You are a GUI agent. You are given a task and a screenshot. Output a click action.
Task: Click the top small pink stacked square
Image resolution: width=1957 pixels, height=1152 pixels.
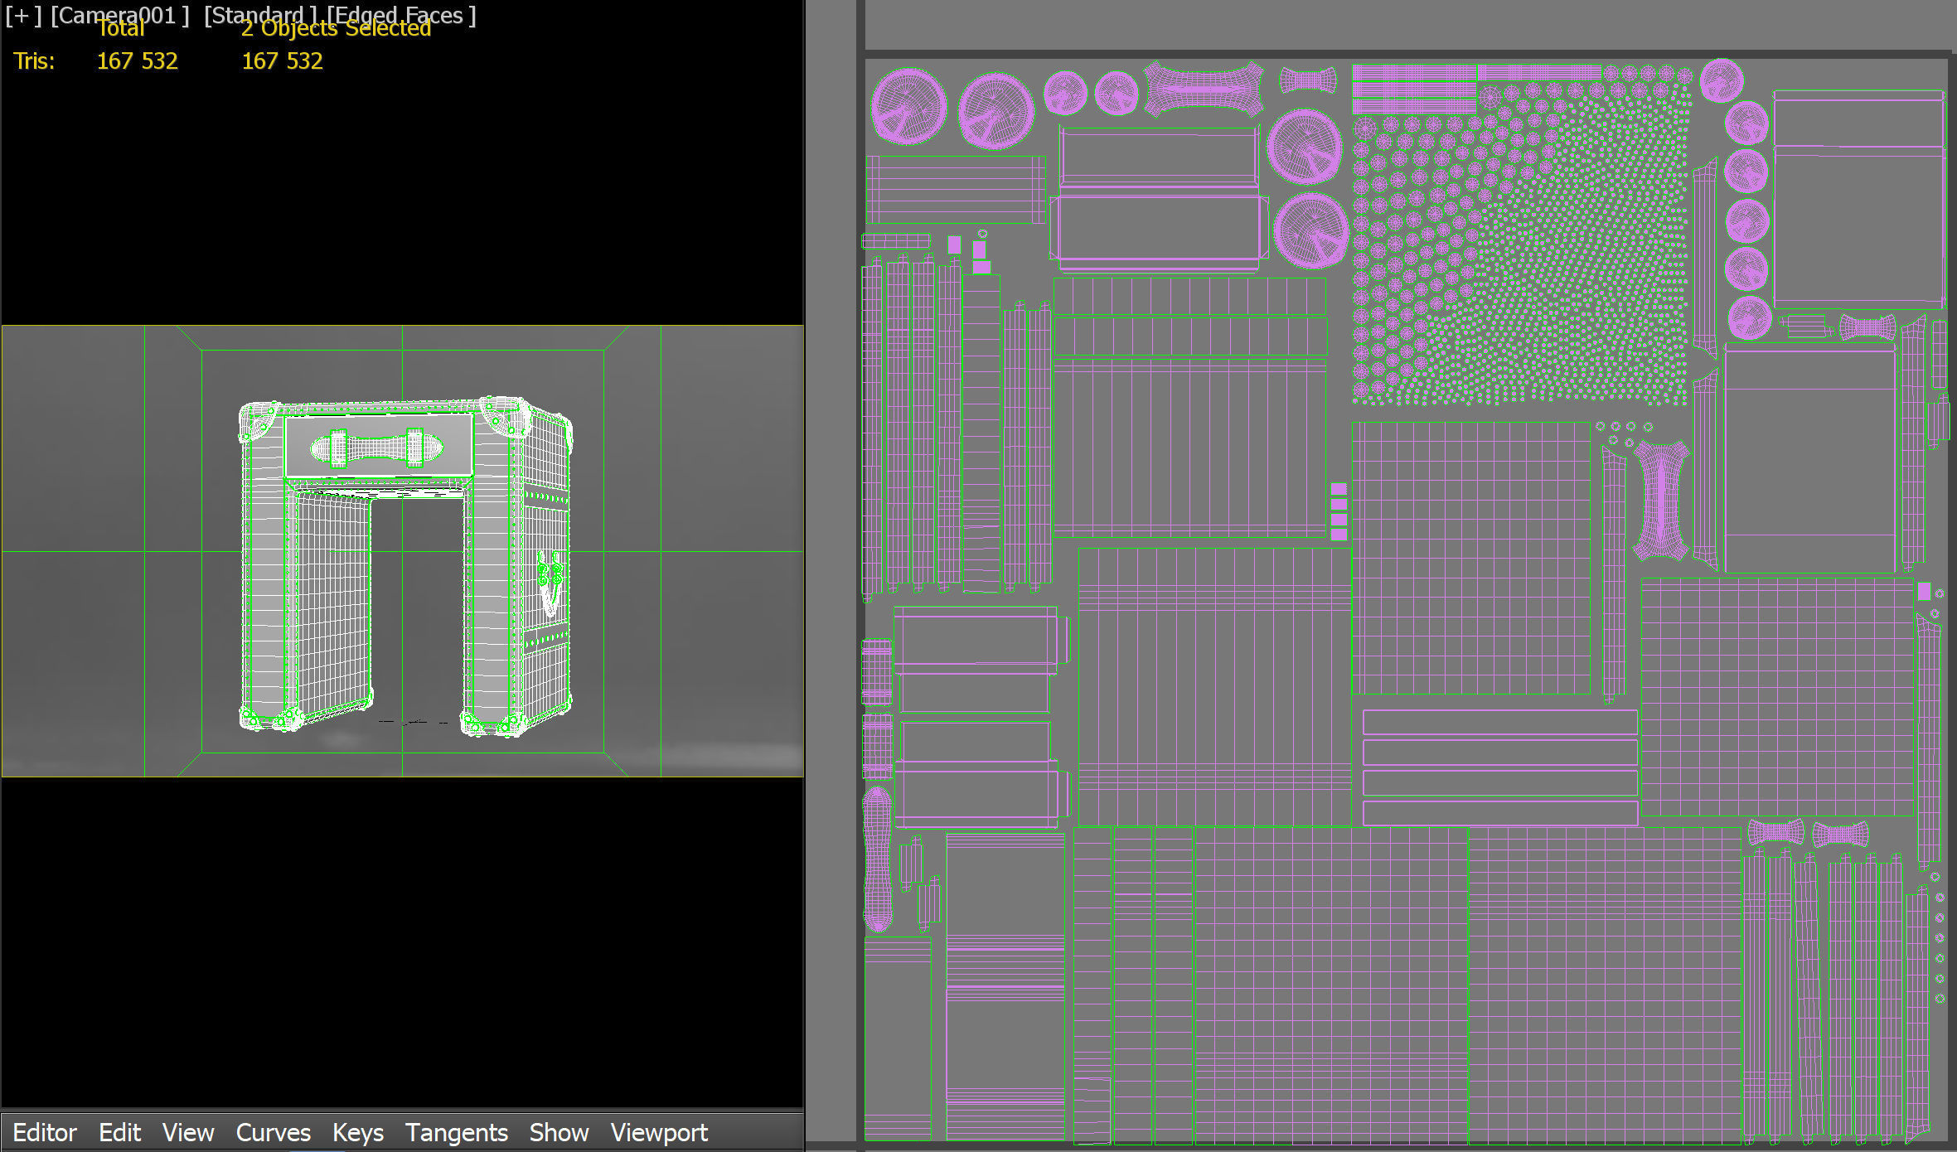click(x=1338, y=489)
